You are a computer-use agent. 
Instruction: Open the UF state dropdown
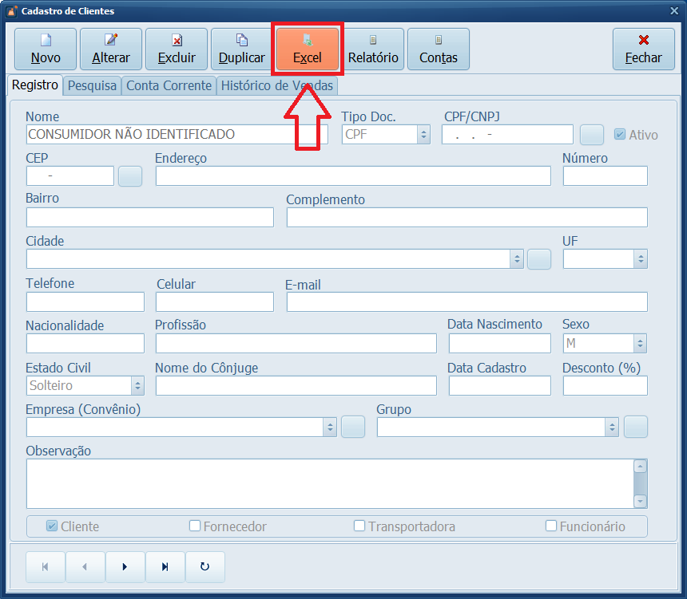point(641,259)
